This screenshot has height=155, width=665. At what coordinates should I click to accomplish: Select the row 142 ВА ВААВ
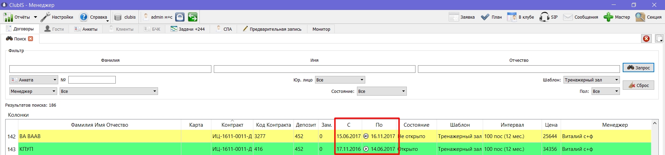point(328,136)
